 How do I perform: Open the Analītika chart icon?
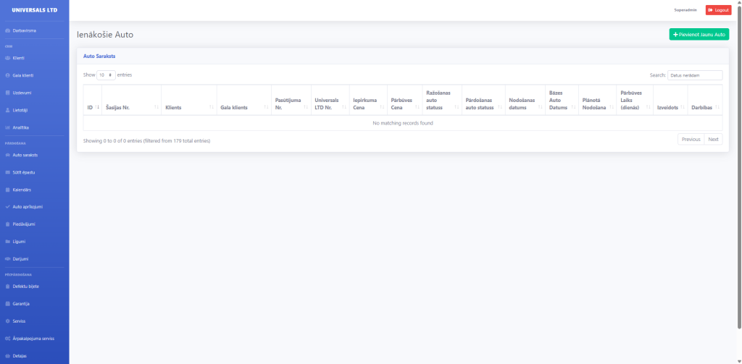coord(7,127)
